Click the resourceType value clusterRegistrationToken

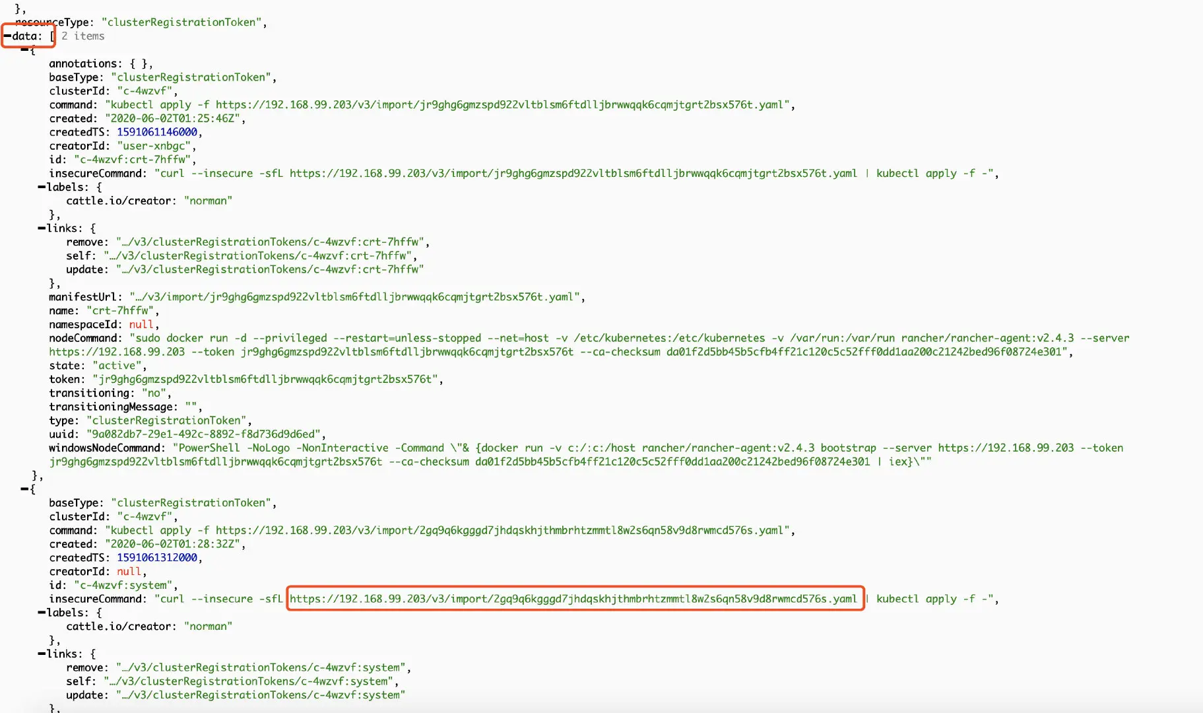pyautogui.click(x=184, y=22)
